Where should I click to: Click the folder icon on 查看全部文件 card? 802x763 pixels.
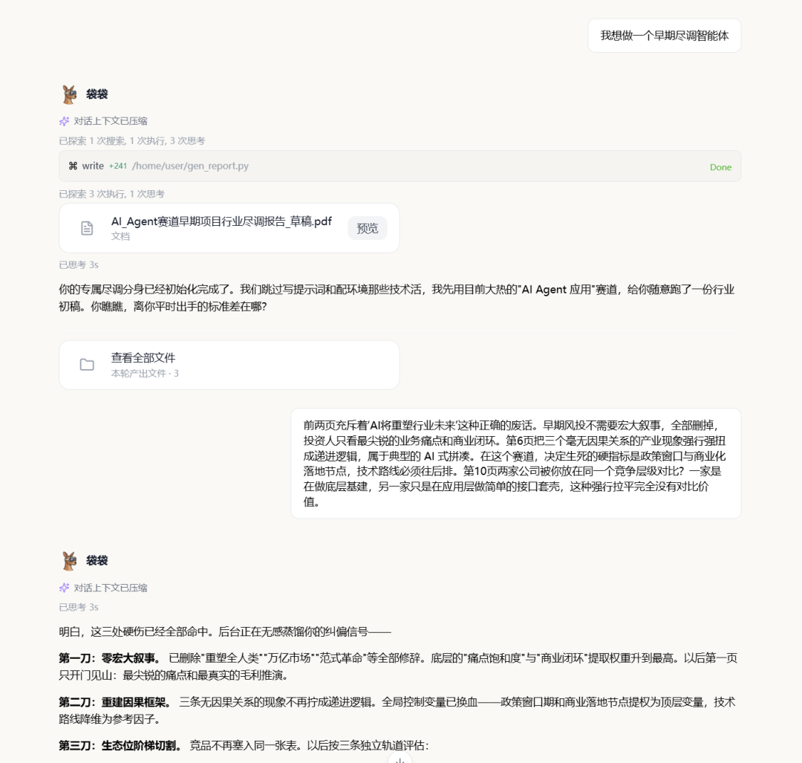pyautogui.click(x=87, y=364)
